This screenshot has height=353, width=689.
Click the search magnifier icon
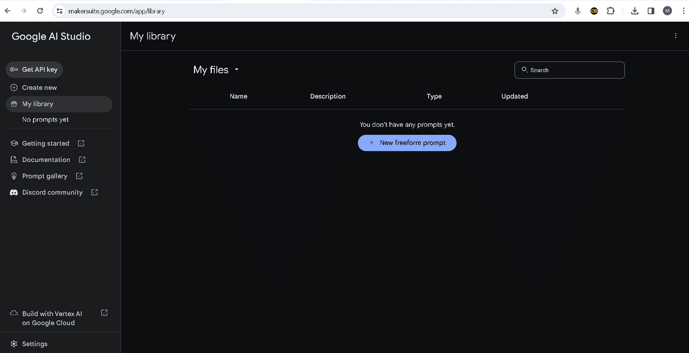click(x=524, y=69)
